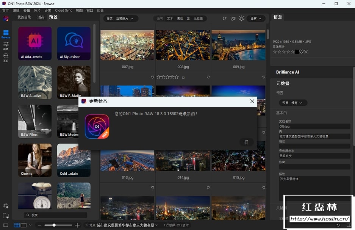Image resolution: width=355 pixels, height=230 pixels.
Task: Open the 没有 filter dropdown at top right
Action: (x=256, y=19)
